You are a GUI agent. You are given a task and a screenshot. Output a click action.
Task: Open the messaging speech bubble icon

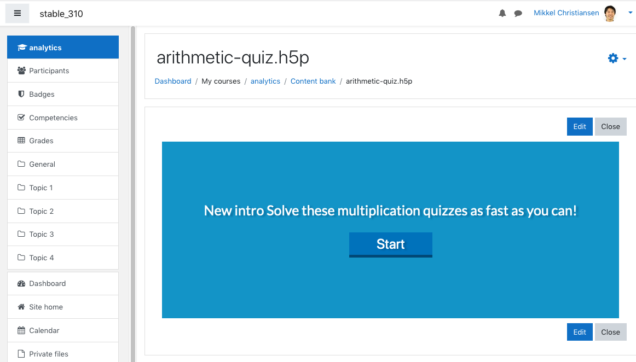pos(518,13)
